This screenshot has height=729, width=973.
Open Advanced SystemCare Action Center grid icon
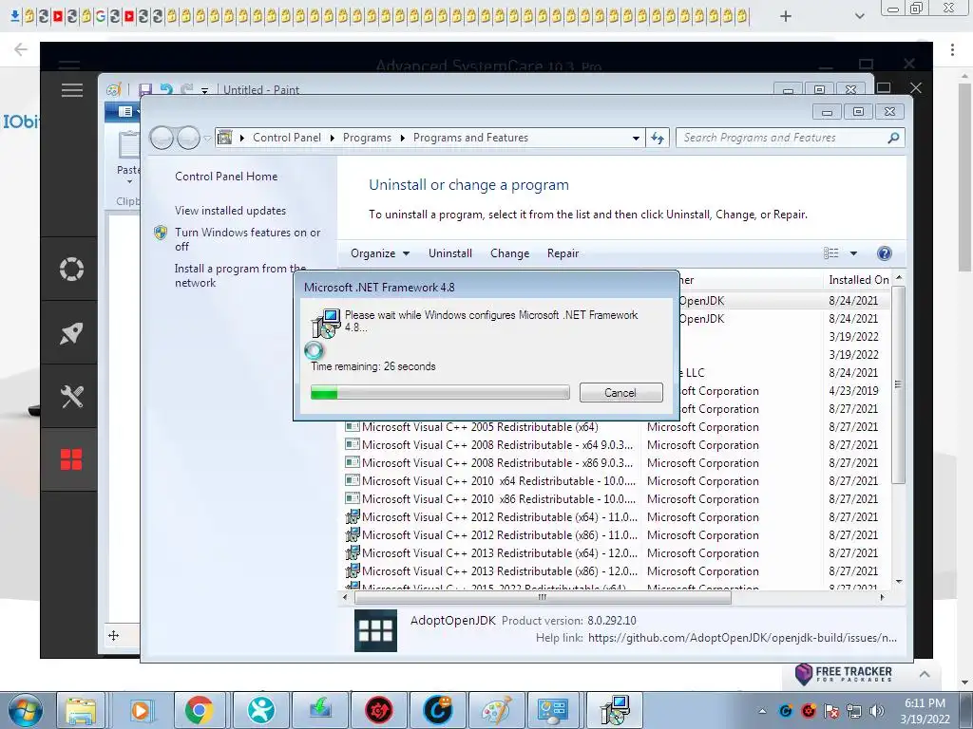[x=71, y=459]
